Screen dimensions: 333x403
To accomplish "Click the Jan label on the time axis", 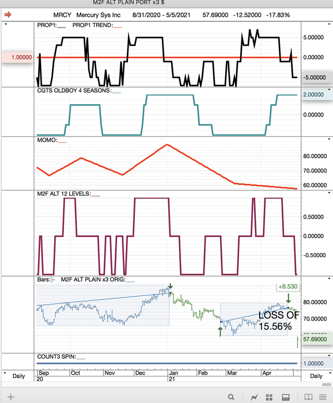I will (173, 373).
